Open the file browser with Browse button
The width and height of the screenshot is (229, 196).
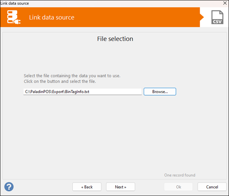tap(160, 92)
